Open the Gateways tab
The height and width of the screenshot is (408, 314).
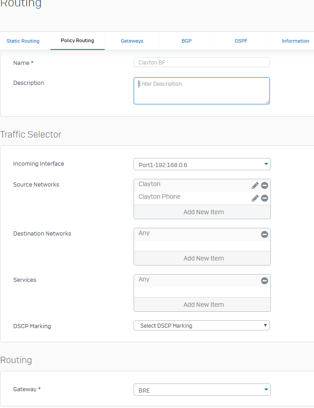point(132,41)
